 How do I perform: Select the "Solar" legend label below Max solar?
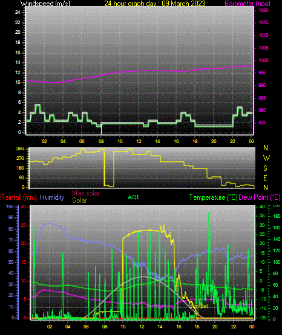[79, 200]
